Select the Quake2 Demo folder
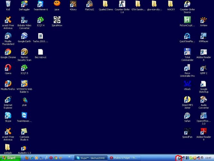The image size is (214, 161). [x=106, y=5]
